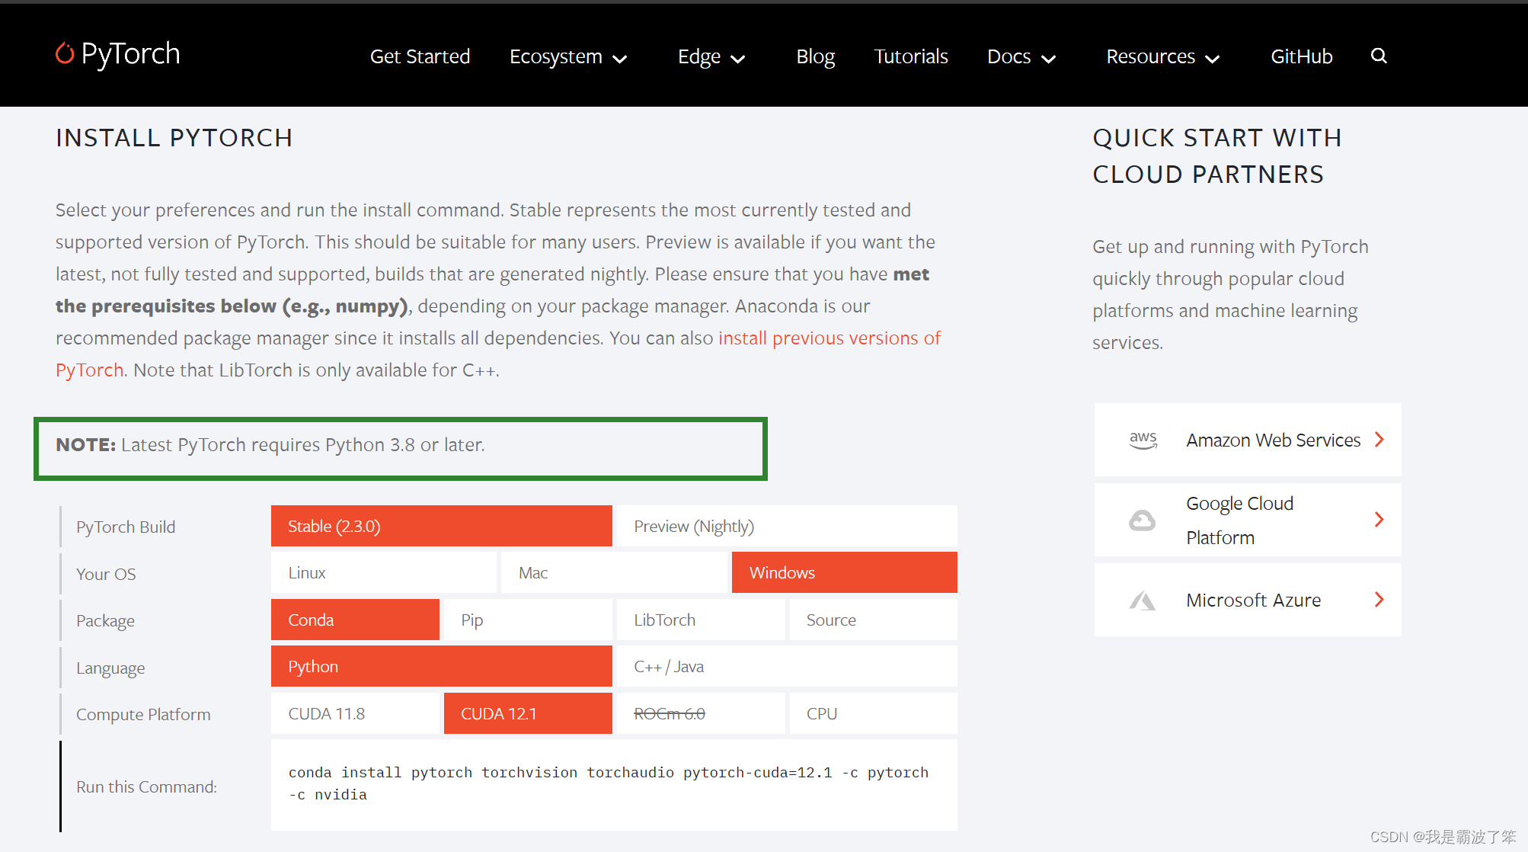1528x852 pixels.
Task: Click the Google Cloud icon
Action: (x=1142, y=520)
